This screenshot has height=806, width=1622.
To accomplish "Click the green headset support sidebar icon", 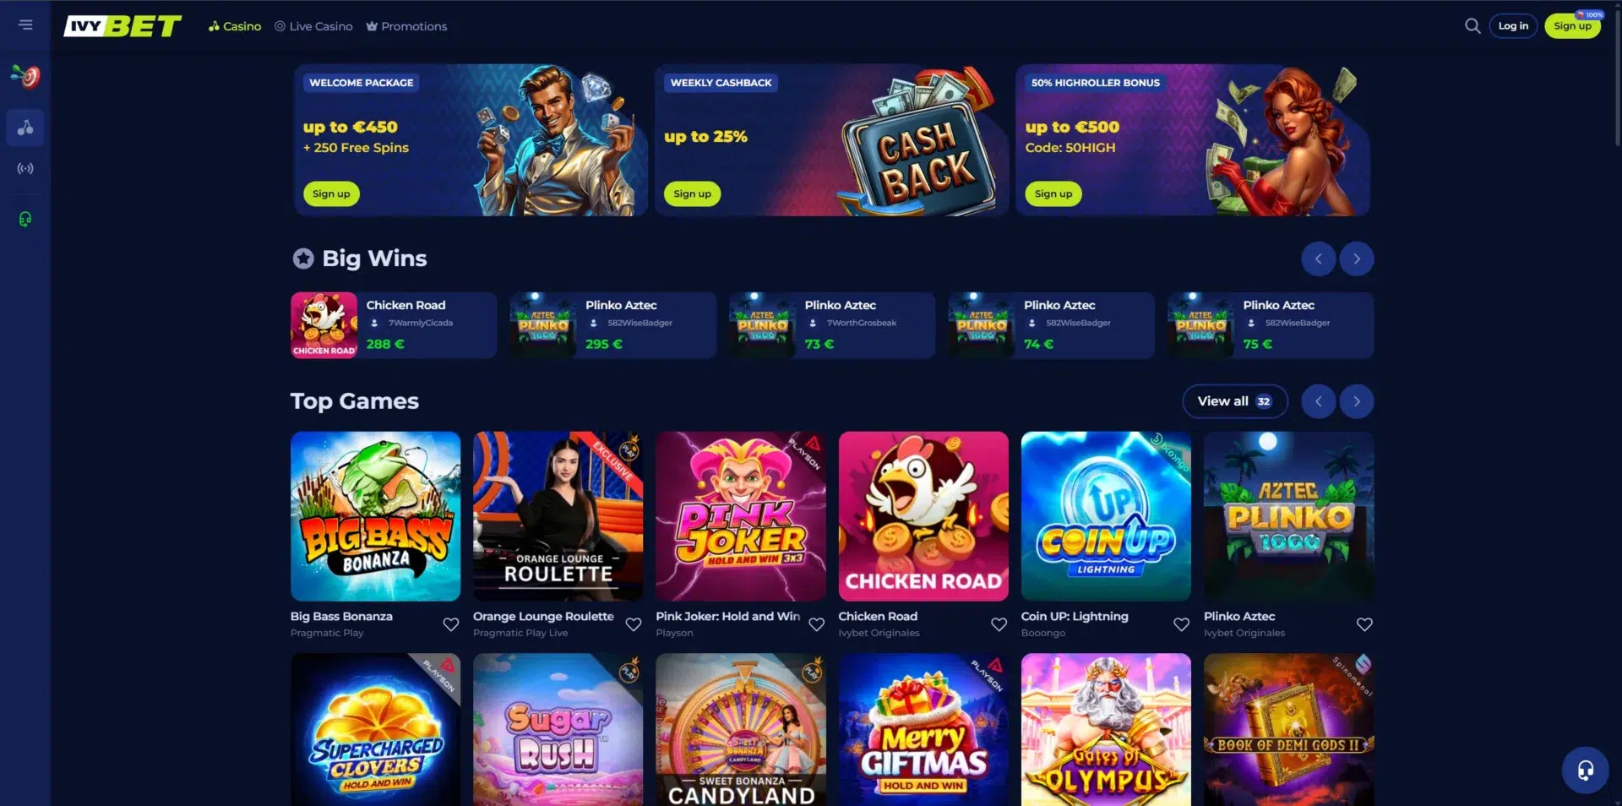I will pyautogui.click(x=25, y=220).
